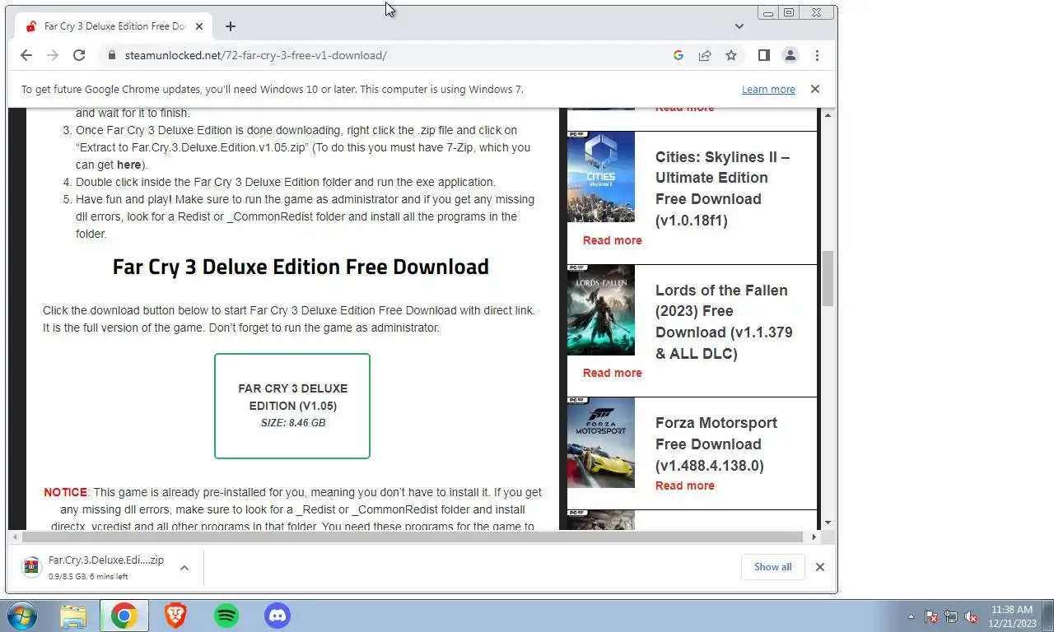Image resolution: width=1054 pixels, height=632 pixels.
Task: Open Forza Motorsport Free Download title
Action: 716,444
